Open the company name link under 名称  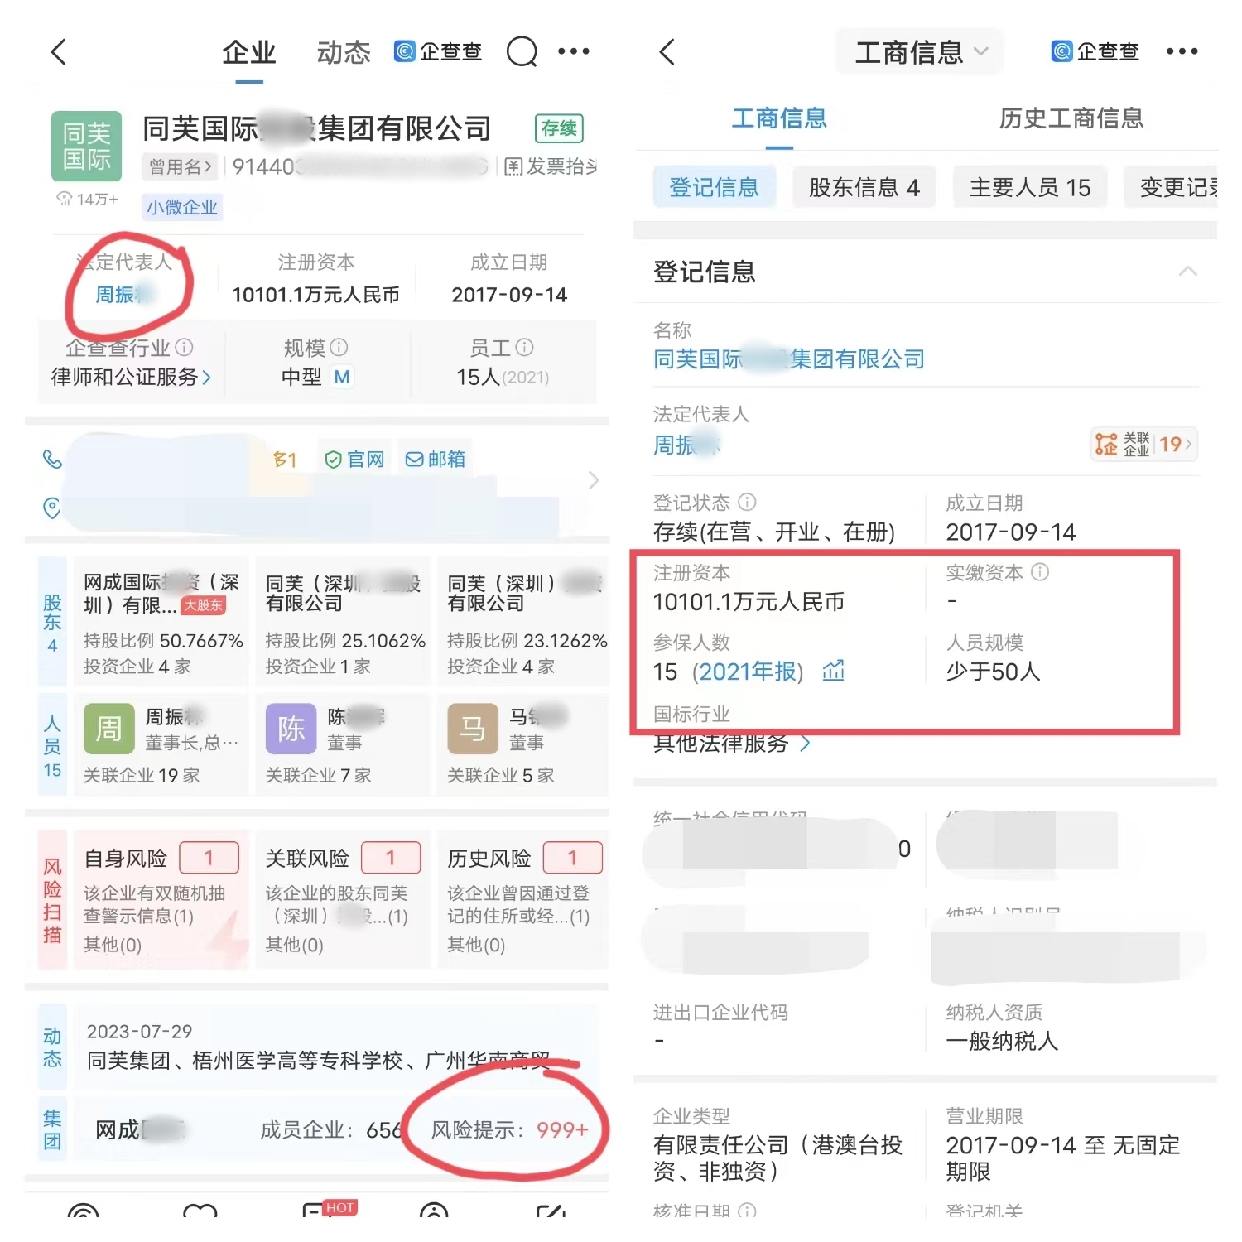coord(788,359)
